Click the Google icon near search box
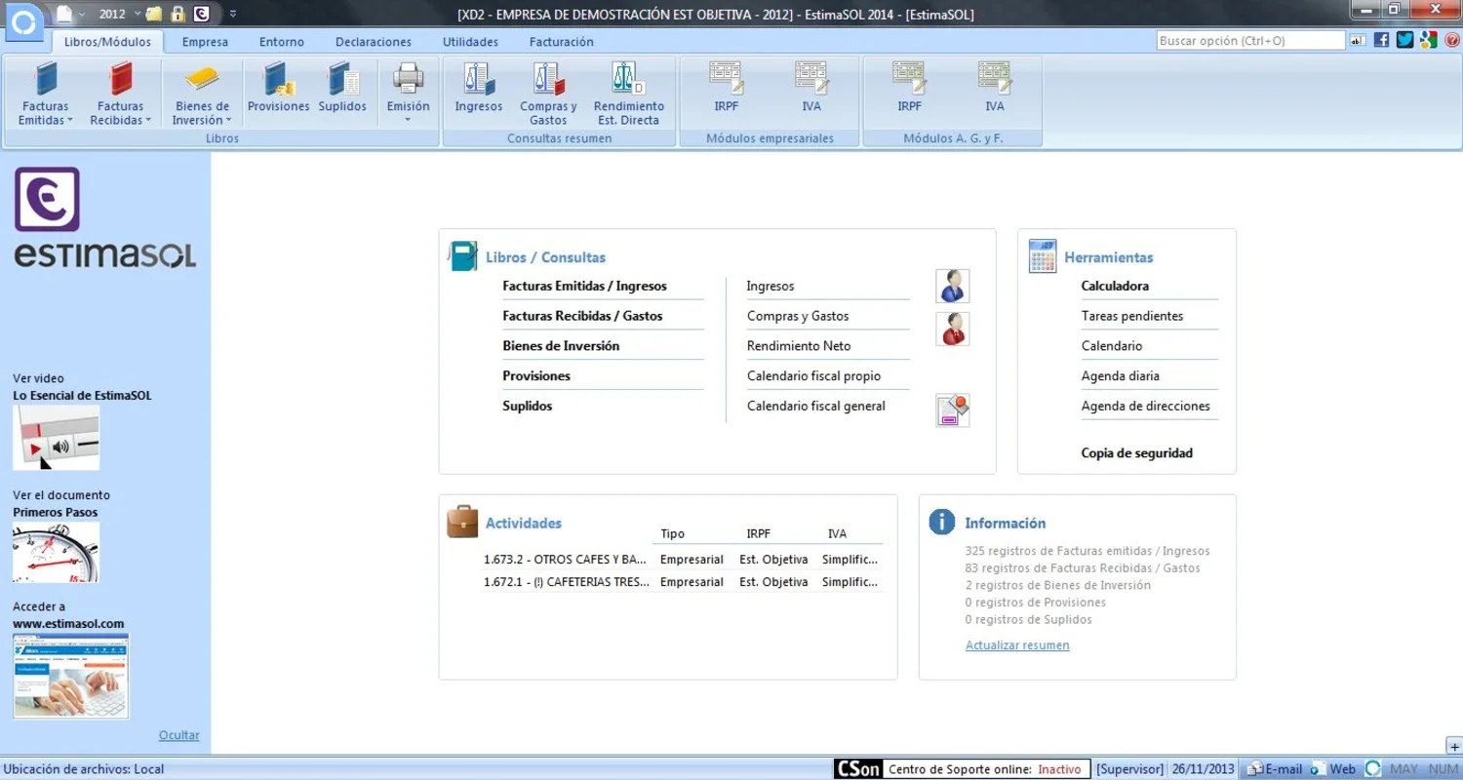Viewport: 1463px width, 780px height. [x=1429, y=40]
